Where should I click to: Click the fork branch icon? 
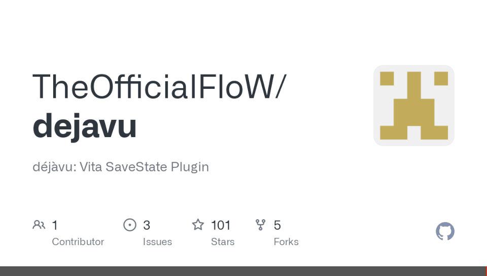click(x=261, y=225)
